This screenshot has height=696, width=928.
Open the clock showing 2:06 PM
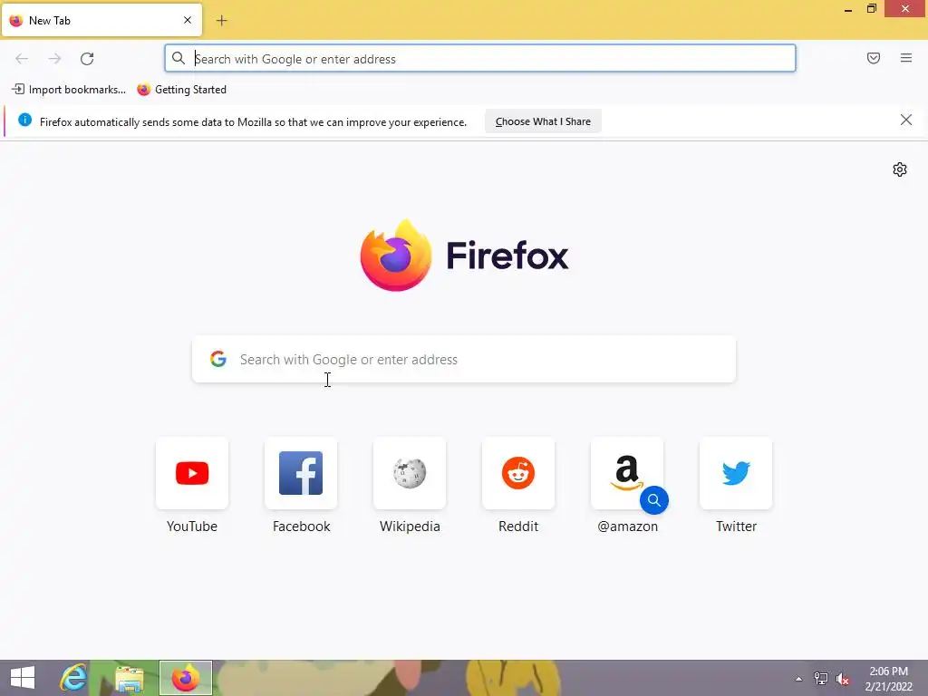coord(888,678)
